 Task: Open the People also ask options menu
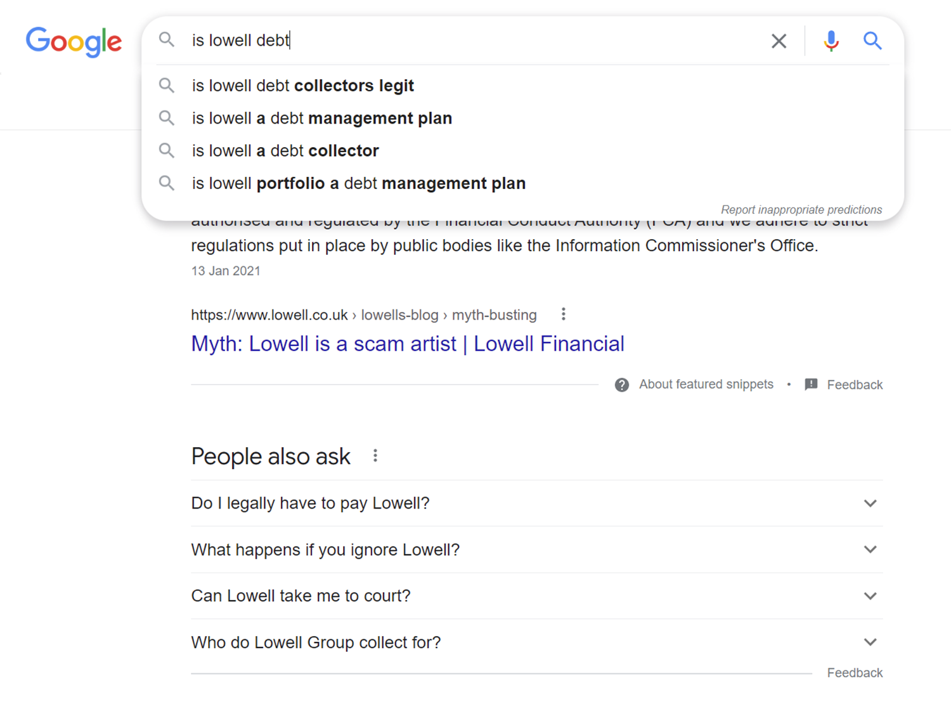(375, 455)
